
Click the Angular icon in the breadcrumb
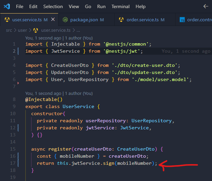pyautogui.click(x=36, y=30)
